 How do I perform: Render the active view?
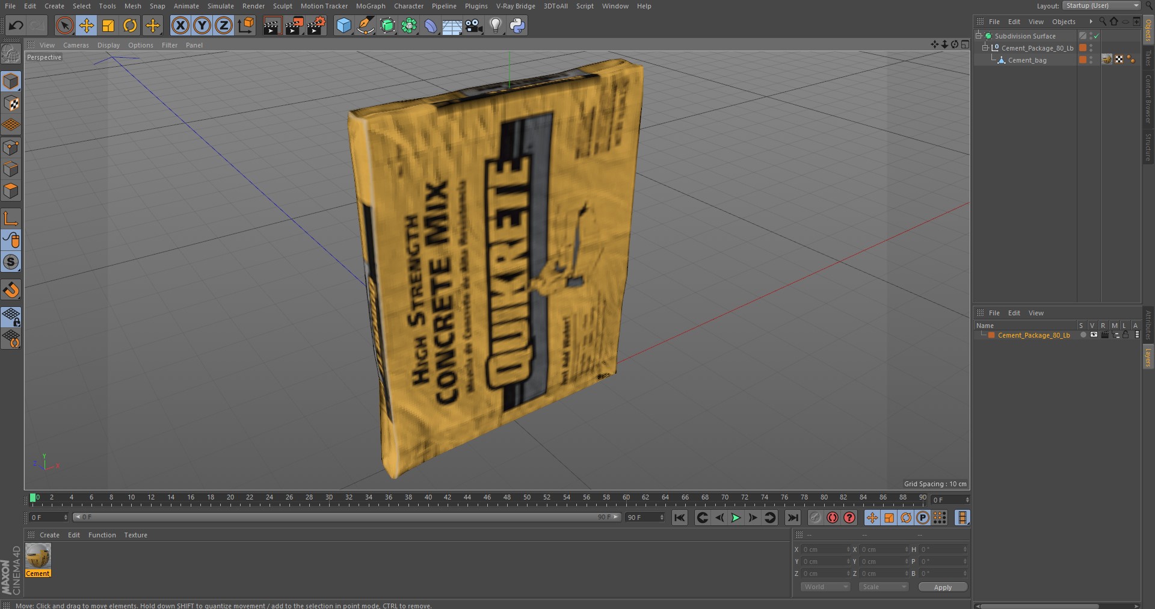coord(272,25)
